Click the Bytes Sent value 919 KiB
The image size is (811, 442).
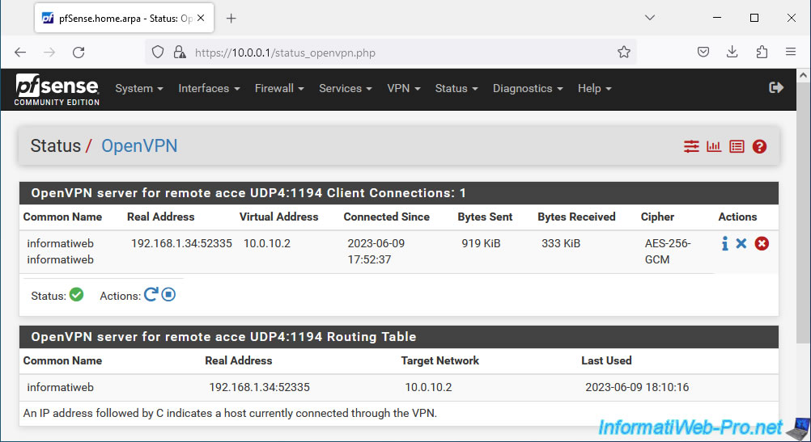(x=481, y=243)
